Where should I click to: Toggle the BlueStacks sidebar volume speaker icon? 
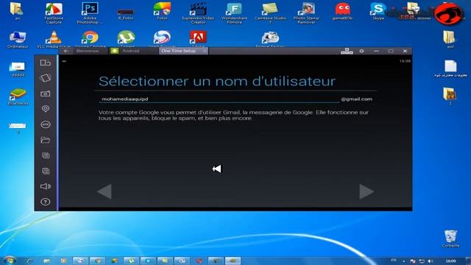(x=46, y=186)
